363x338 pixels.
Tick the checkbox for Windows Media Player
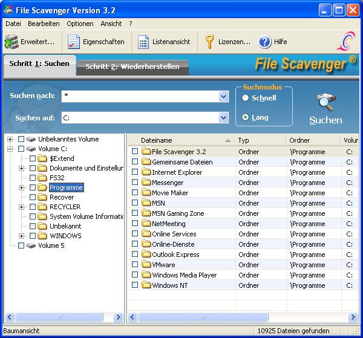(135, 275)
